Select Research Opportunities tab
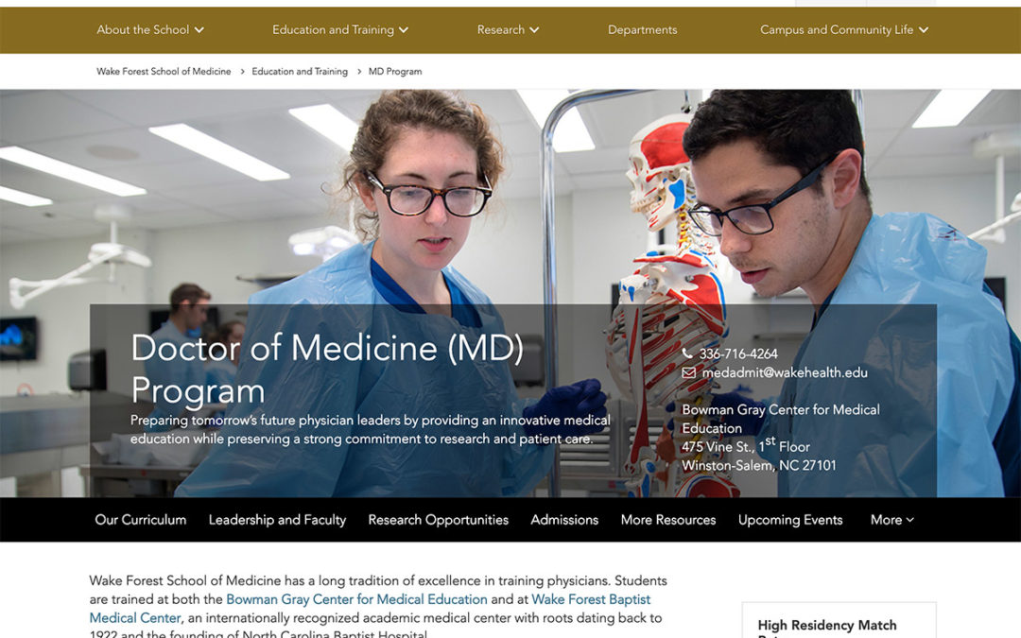 point(439,520)
